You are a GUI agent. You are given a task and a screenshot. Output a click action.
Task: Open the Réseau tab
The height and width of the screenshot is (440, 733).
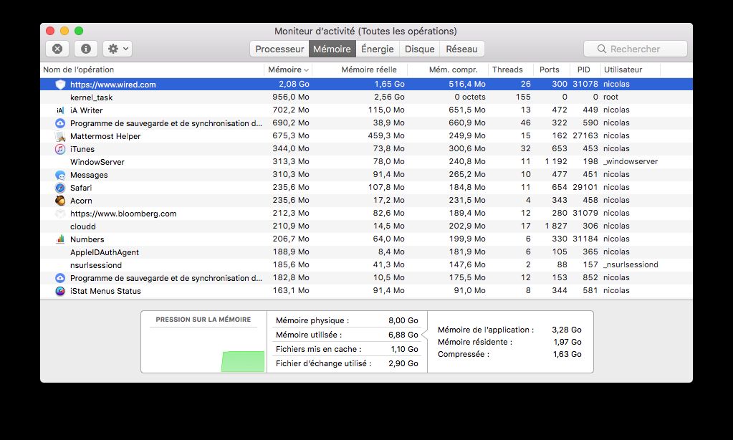pos(461,49)
